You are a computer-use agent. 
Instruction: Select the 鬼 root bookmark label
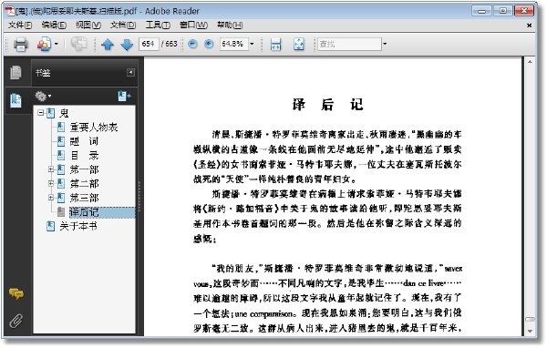pyautogui.click(x=64, y=113)
